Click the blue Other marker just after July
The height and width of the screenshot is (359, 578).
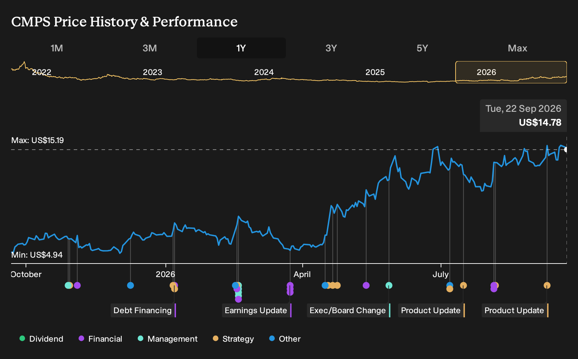pos(450,285)
